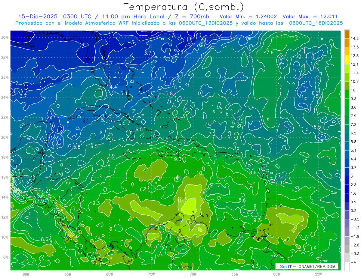Click the dark orange swatch atop color bar
The image size is (361, 278).
point(347,34)
